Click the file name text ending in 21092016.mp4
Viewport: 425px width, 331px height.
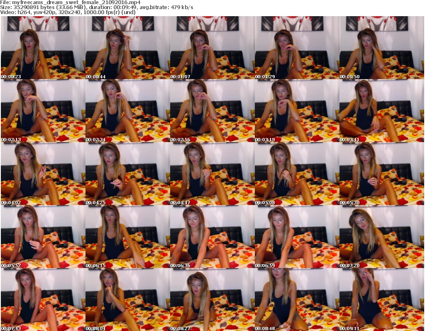tap(76, 2)
